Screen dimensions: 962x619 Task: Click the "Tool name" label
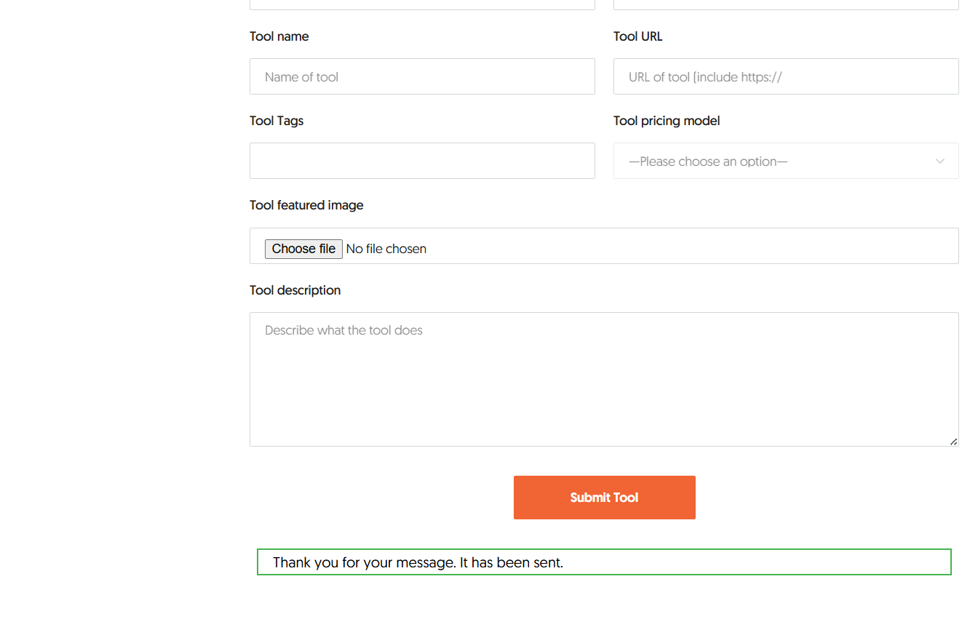click(279, 36)
